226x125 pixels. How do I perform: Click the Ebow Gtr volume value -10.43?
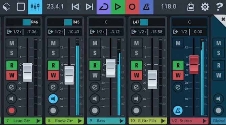74,32
